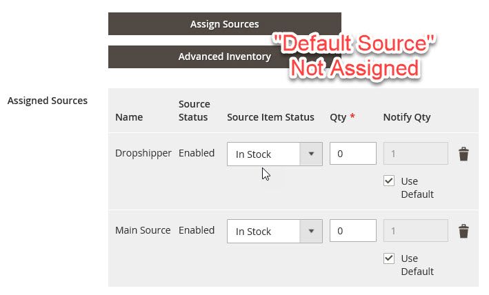Open Advanced Inventory settings
489x295 pixels.
tap(224, 57)
